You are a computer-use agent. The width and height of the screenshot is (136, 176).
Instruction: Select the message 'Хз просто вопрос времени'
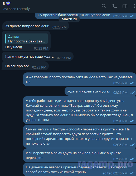(x=36, y=26)
